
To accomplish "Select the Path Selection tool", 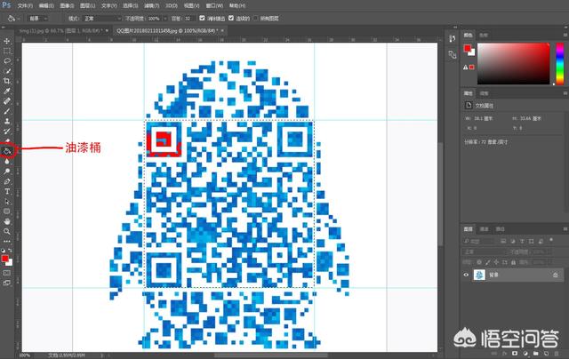I will 7,201.
